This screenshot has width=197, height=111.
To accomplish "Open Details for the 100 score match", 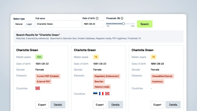I will 58,105.
